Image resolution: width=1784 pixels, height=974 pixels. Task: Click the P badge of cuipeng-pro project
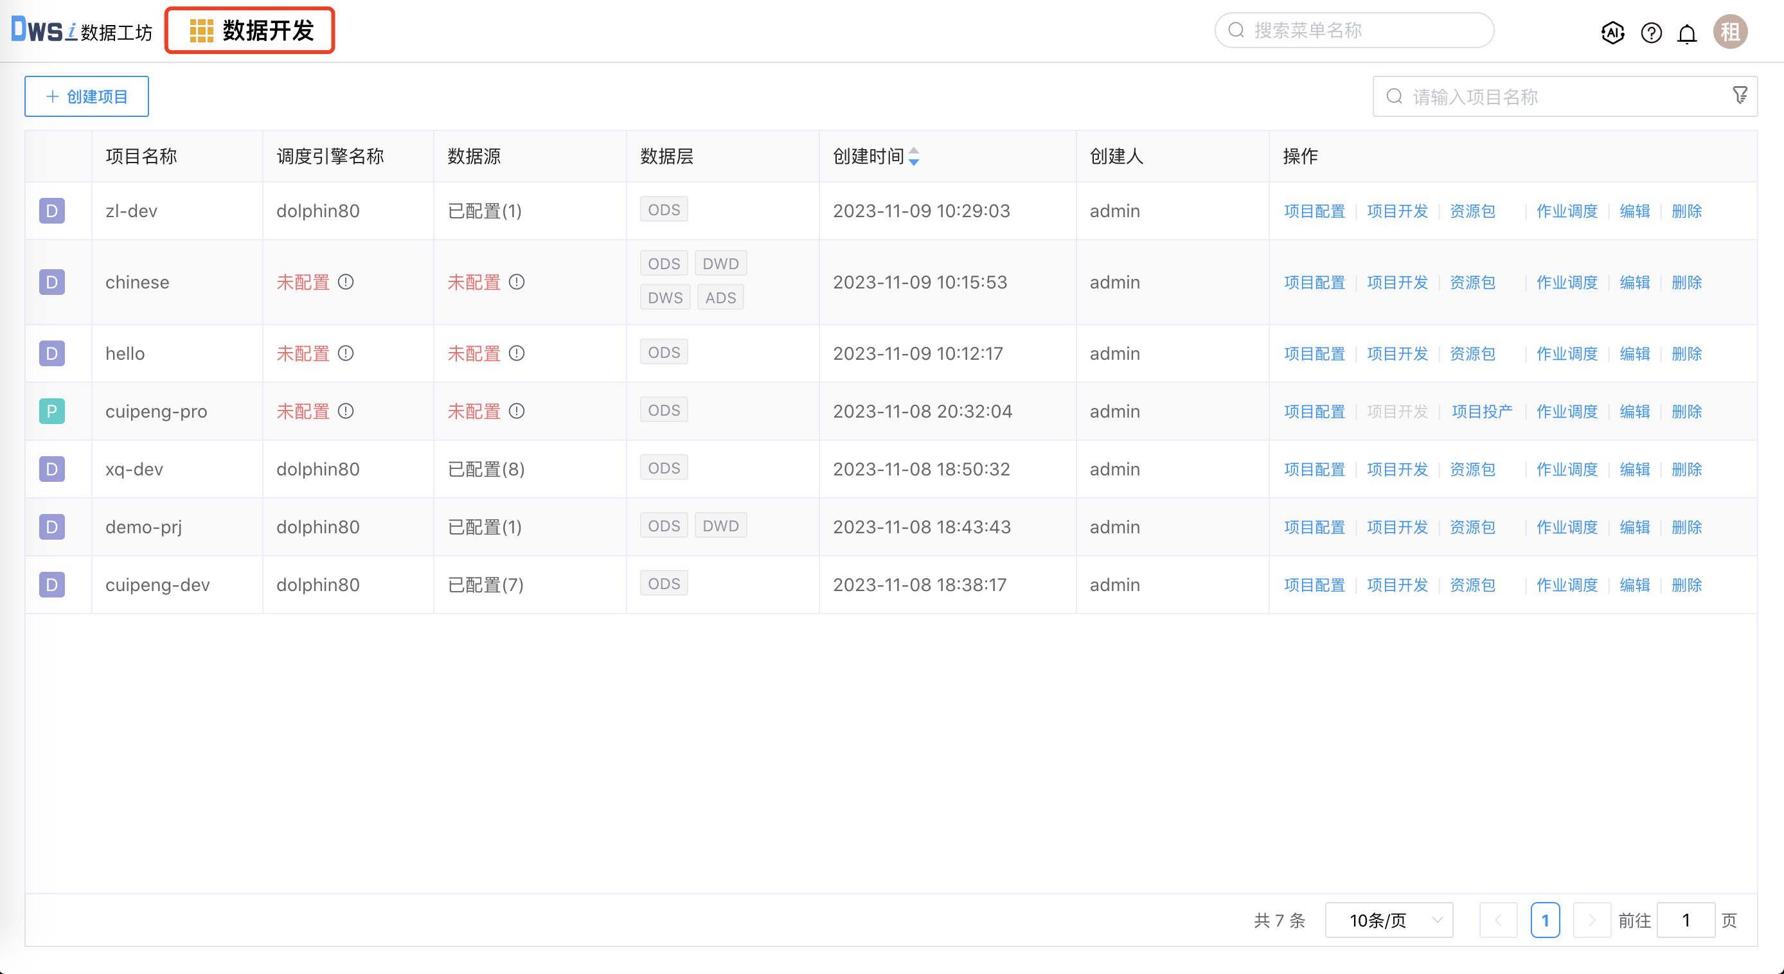(x=51, y=411)
